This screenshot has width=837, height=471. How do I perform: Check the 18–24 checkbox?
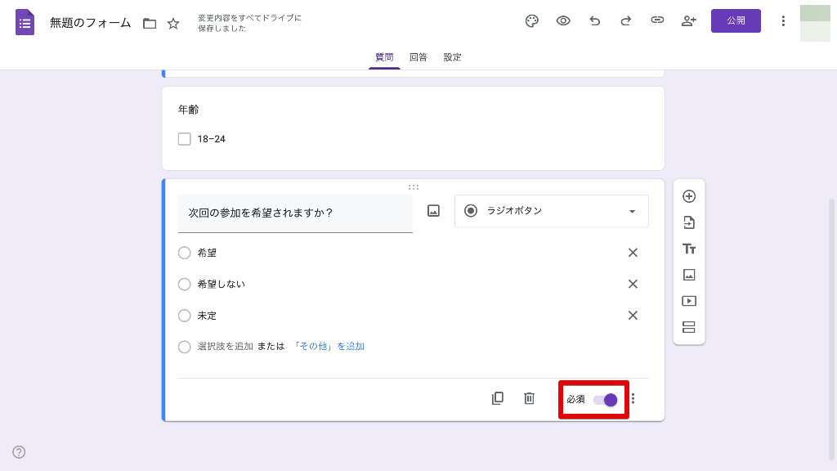(185, 139)
